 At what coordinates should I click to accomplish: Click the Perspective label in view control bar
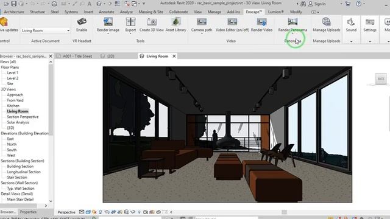(x=66, y=212)
